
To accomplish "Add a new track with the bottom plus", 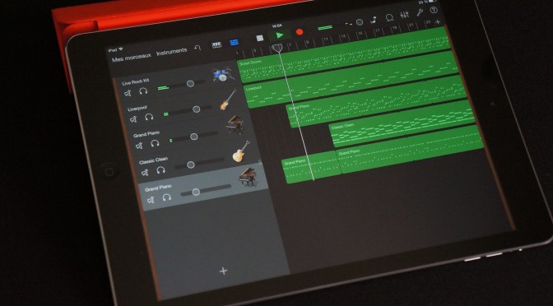I will (223, 271).
